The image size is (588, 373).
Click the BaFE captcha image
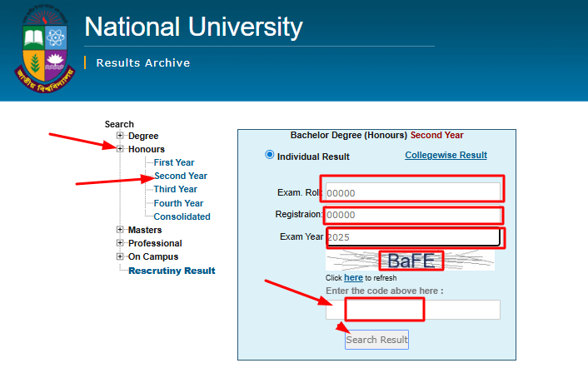click(410, 261)
